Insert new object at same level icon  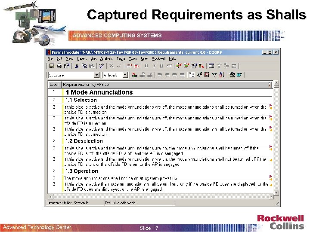(x=129, y=66)
